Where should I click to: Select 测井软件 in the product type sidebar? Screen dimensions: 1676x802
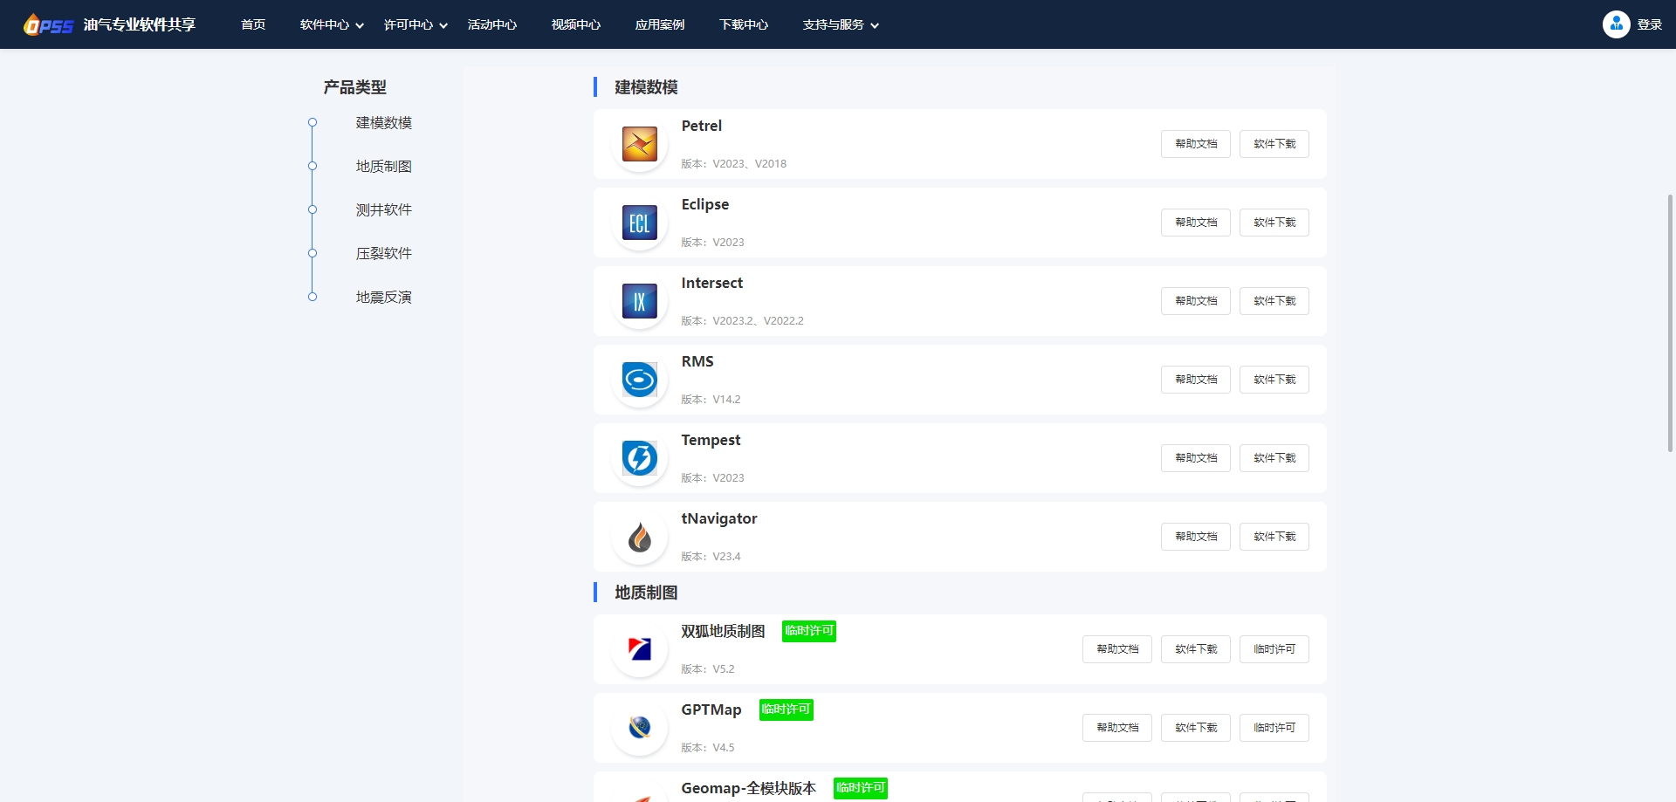tap(383, 210)
